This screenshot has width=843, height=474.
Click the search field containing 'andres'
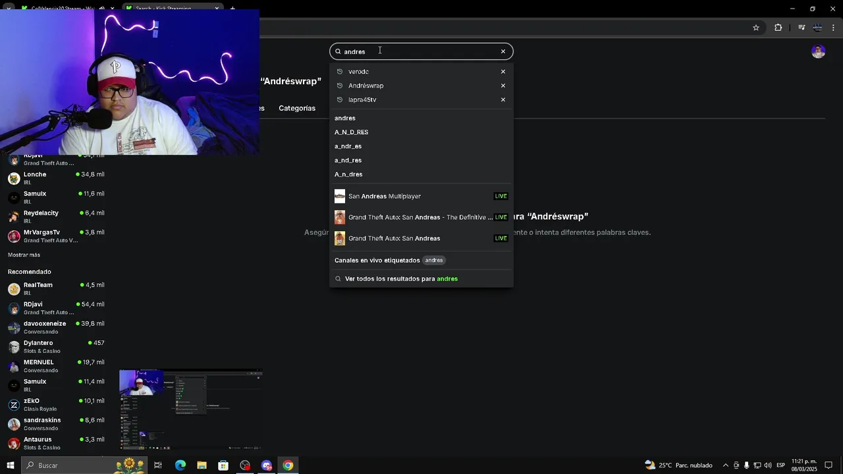tap(421, 51)
